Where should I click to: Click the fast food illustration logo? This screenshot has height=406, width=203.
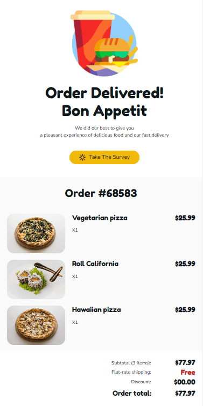coord(104,43)
